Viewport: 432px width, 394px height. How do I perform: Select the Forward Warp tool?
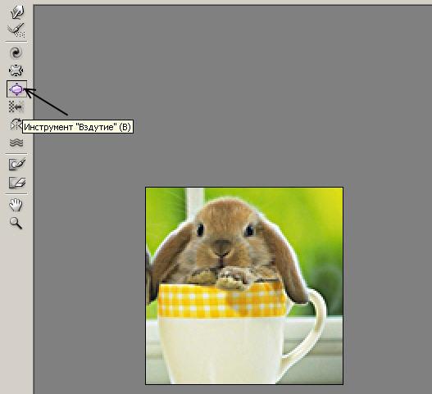click(16, 12)
